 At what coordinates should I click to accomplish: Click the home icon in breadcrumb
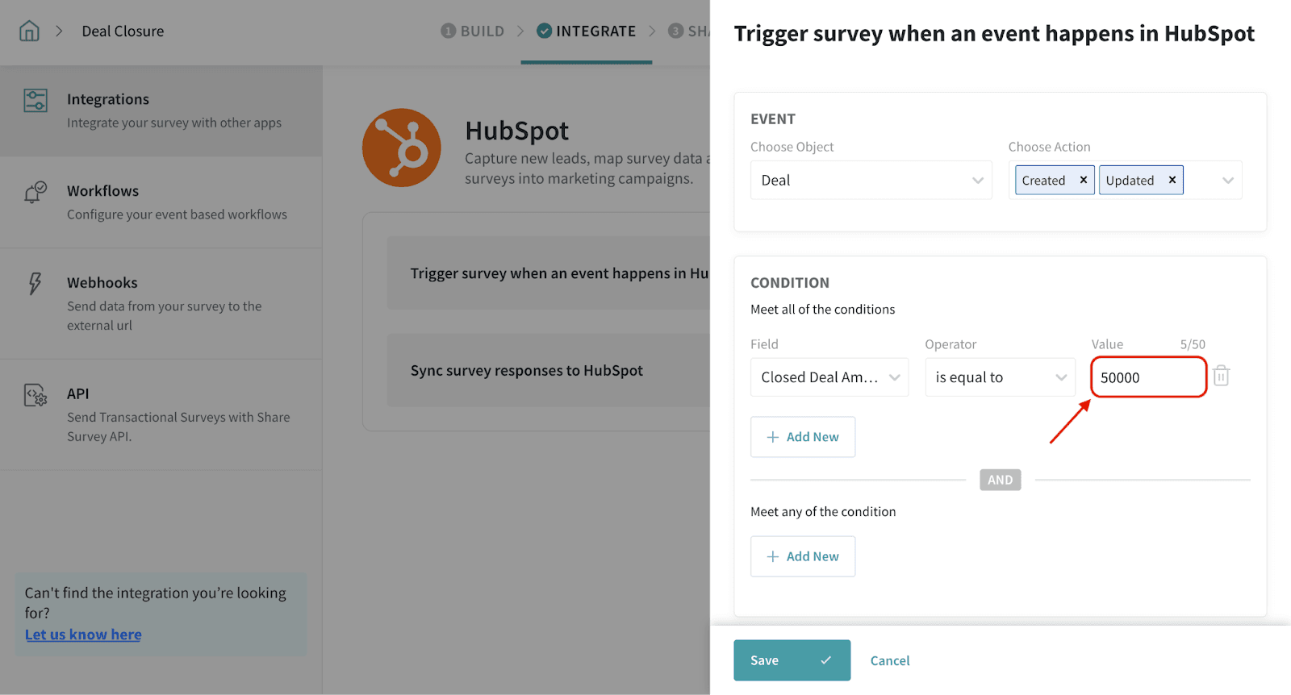(x=29, y=31)
